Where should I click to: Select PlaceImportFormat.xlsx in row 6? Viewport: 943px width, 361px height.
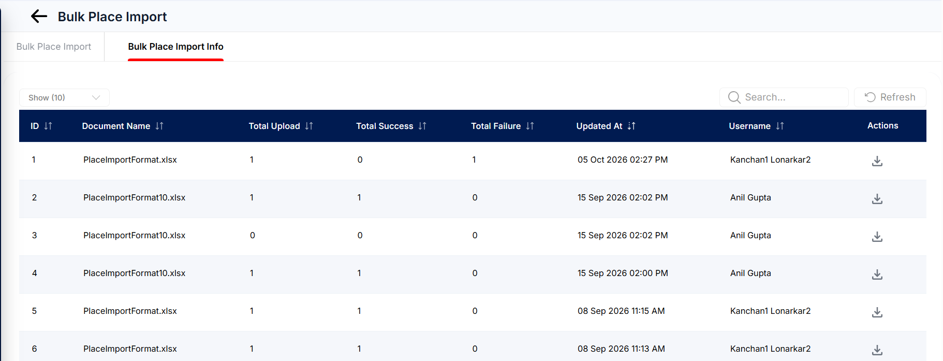(x=130, y=349)
